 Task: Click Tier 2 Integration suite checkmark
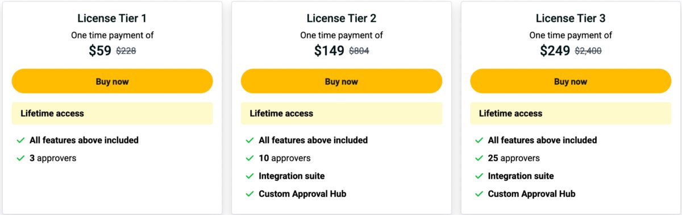pyautogui.click(x=249, y=176)
